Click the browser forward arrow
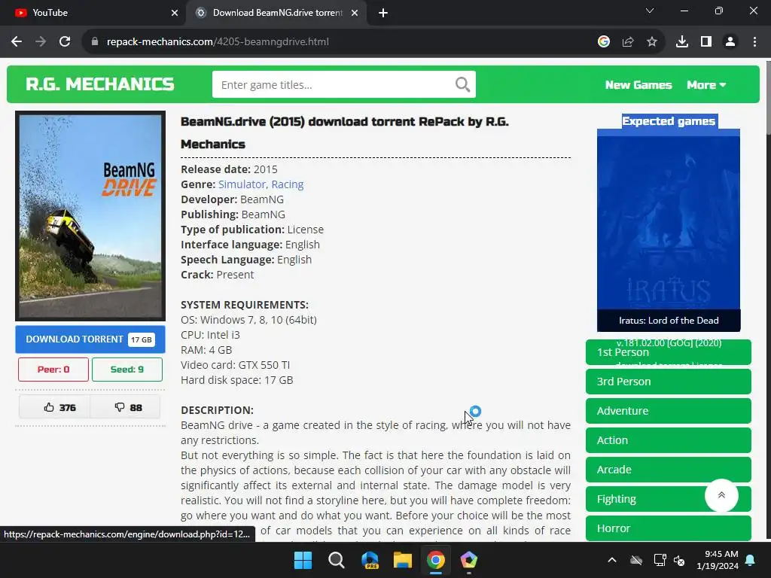Image resolution: width=771 pixels, height=578 pixels. pyautogui.click(x=41, y=42)
